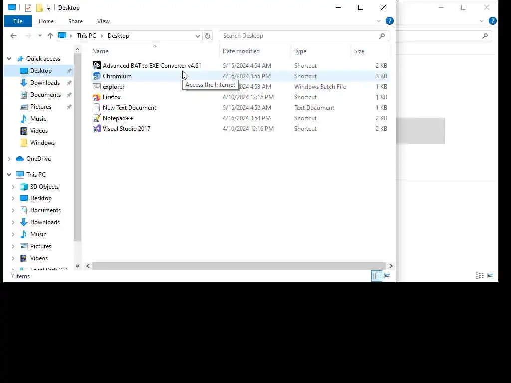This screenshot has height=383, width=511.
Task: Switch to Details view icon in status bar
Action: 377,276
